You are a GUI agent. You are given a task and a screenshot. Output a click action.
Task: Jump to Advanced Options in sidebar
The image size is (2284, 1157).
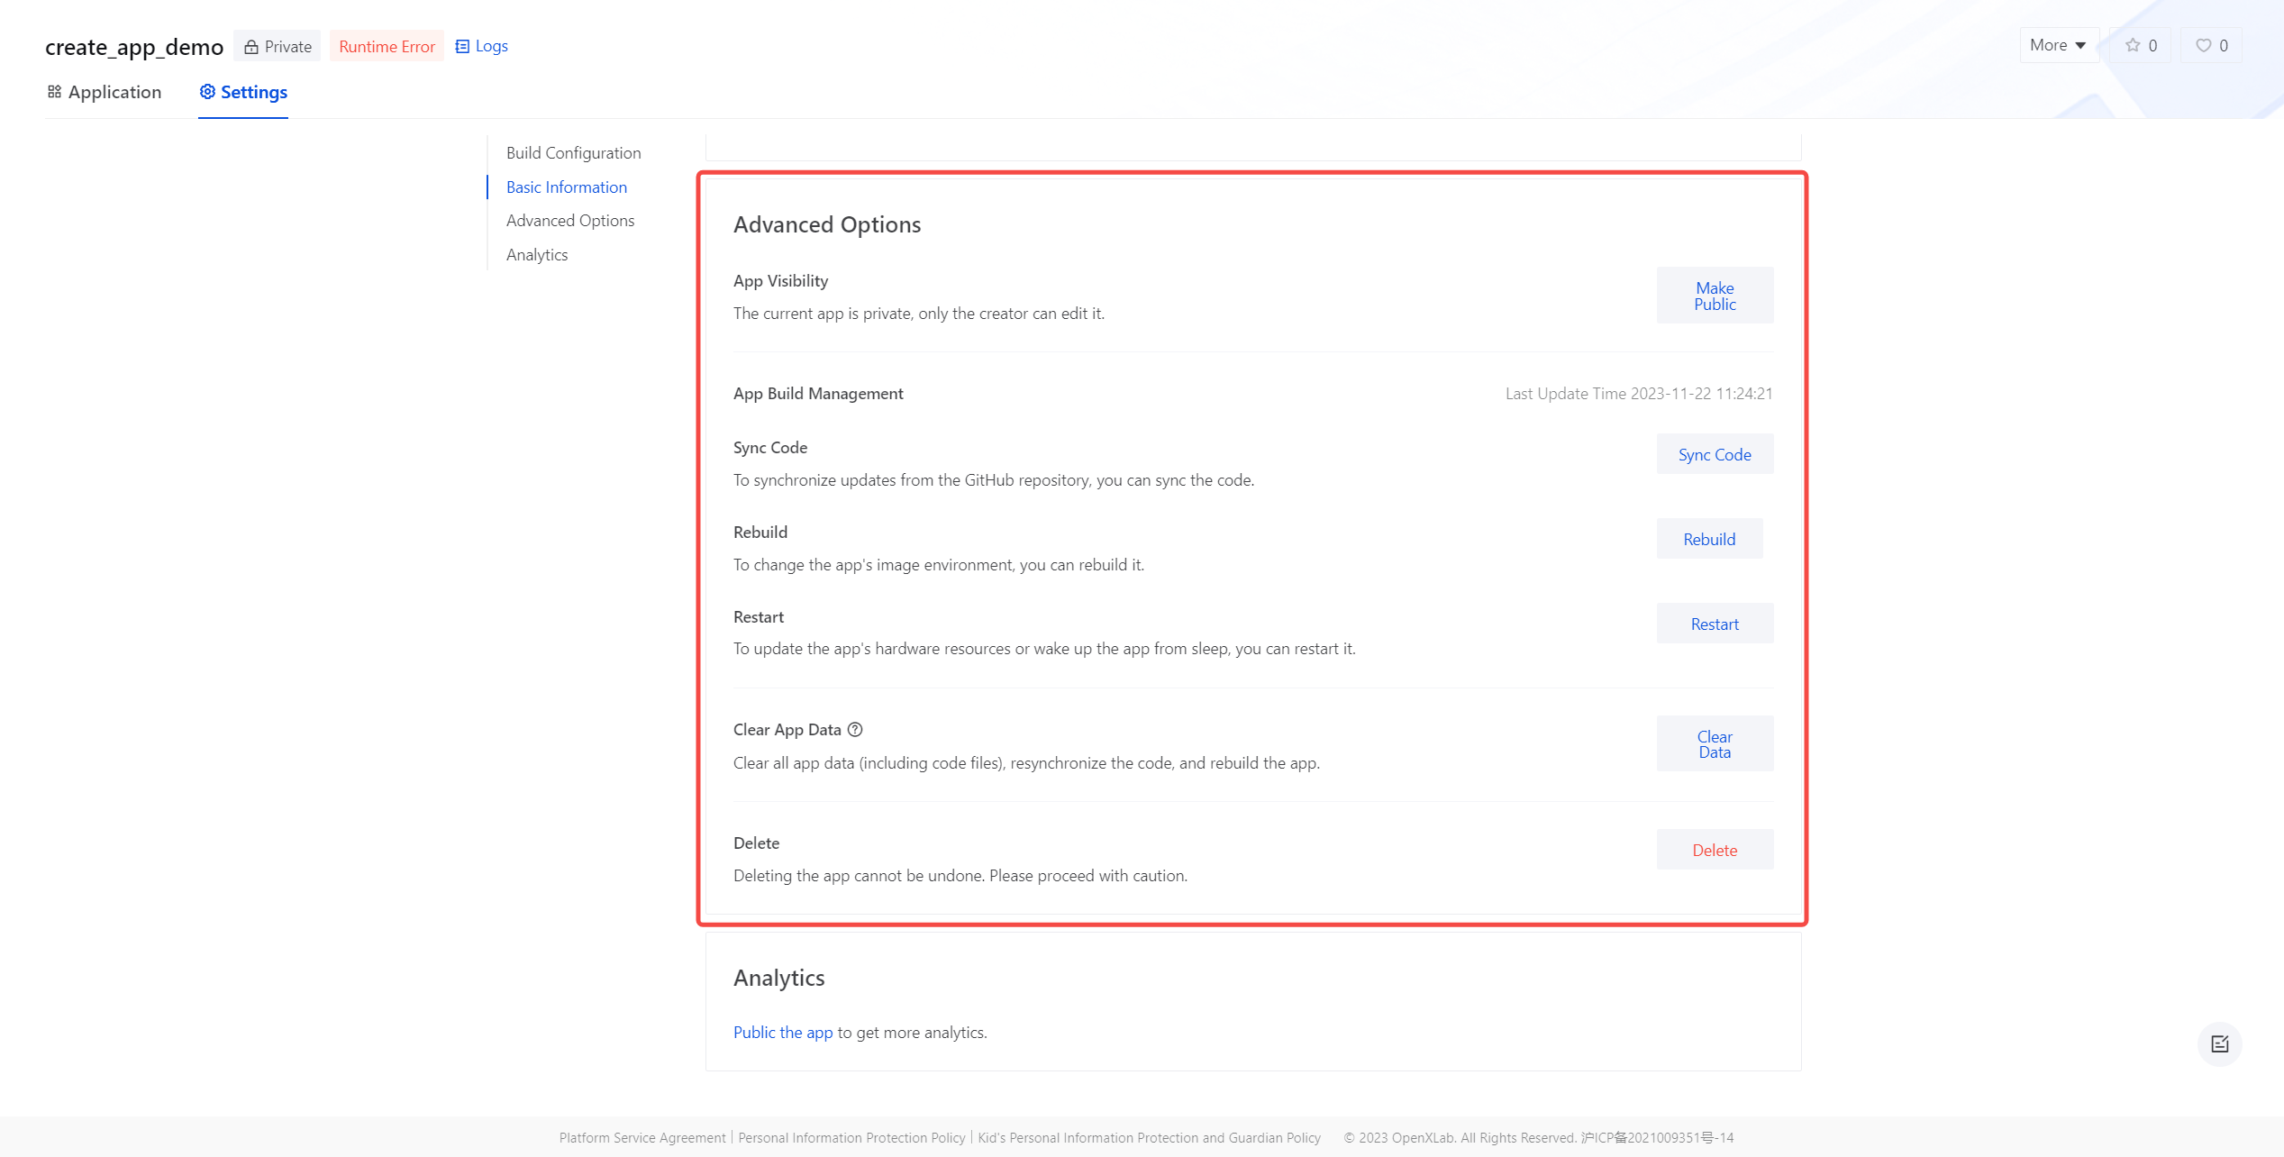569,221
